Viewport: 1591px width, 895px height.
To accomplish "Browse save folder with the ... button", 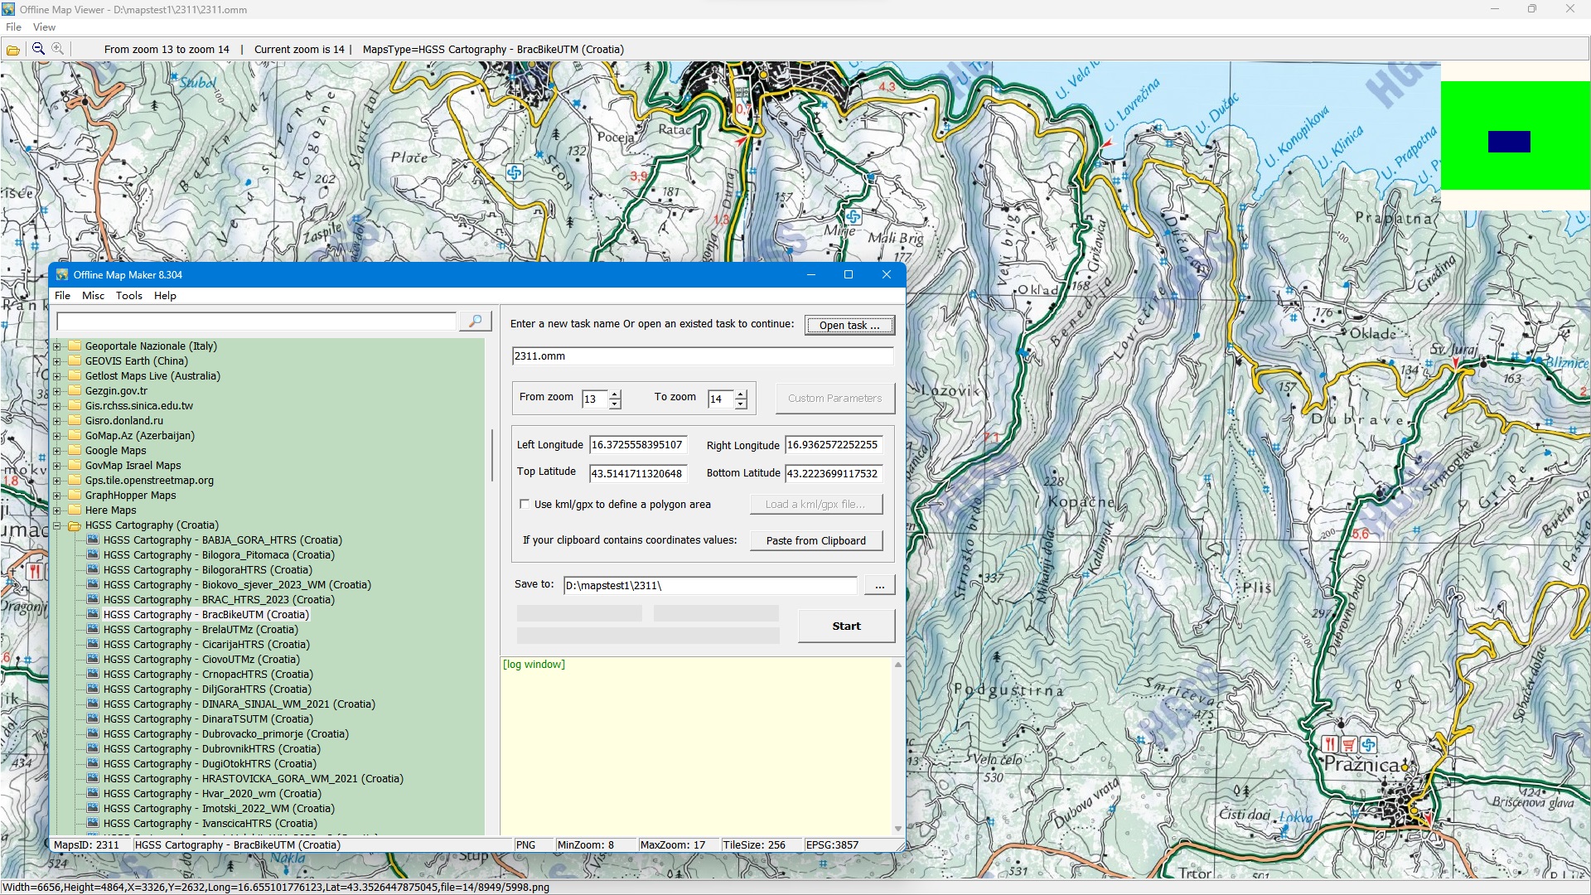I will coord(879,586).
